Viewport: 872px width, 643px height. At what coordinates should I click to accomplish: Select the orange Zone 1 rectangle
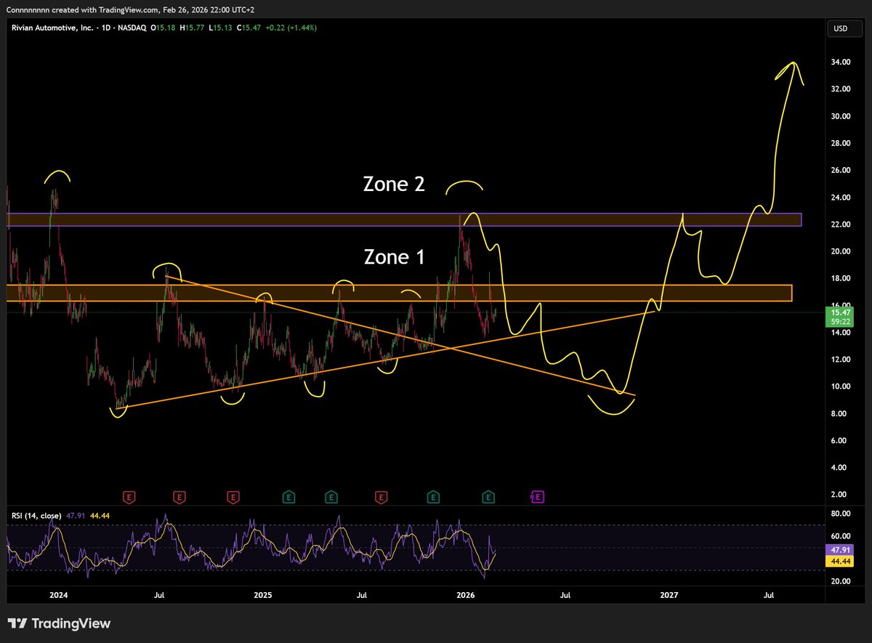(x=400, y=293)
